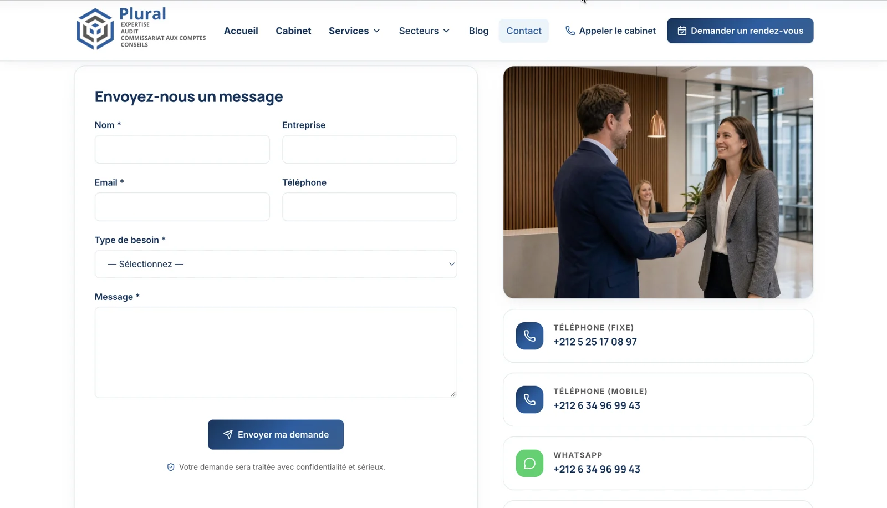887x508 pixels.
Task: Click the Type de besoin label
Action: point(130,240)
